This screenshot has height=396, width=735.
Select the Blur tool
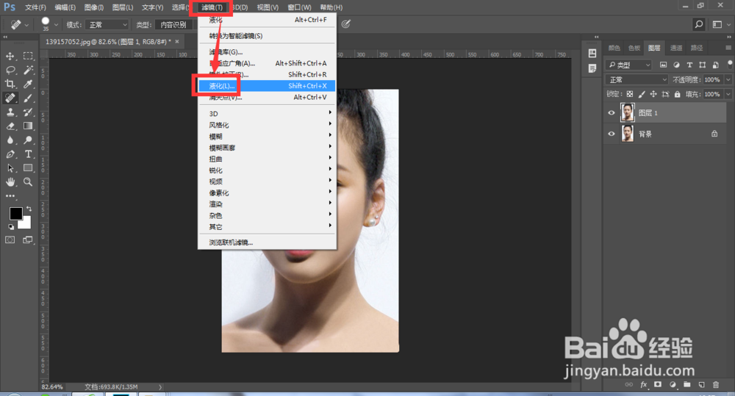click(x=10, y=140)
